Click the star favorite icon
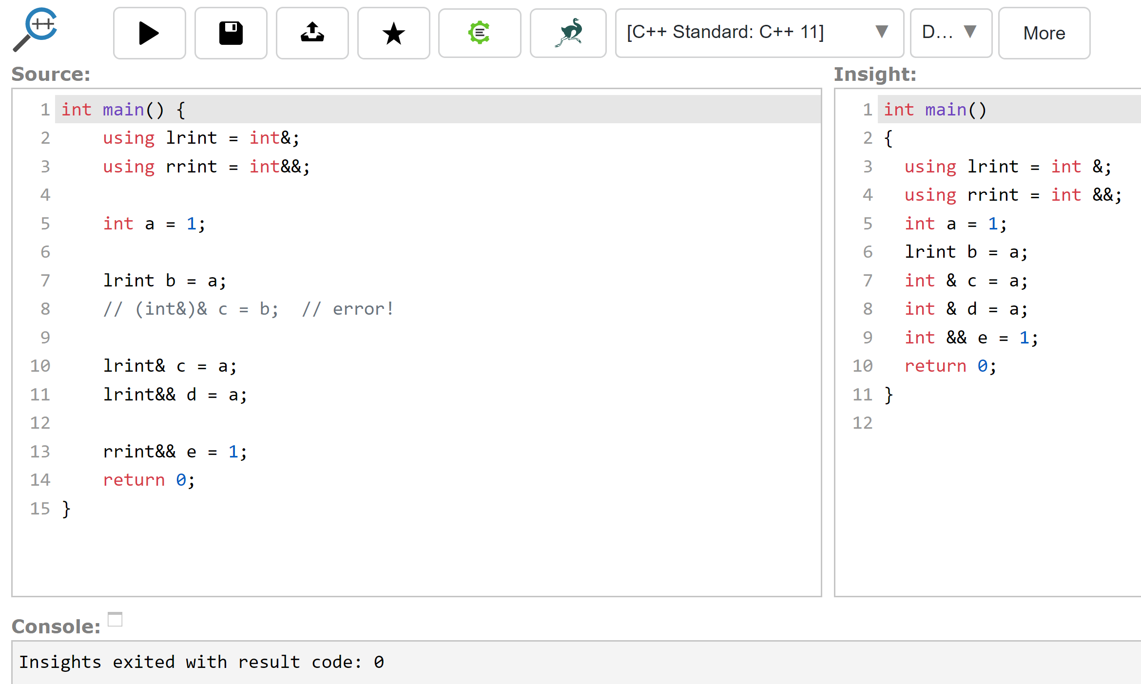This screenshot has width=1141, height=684. point(393,33)
